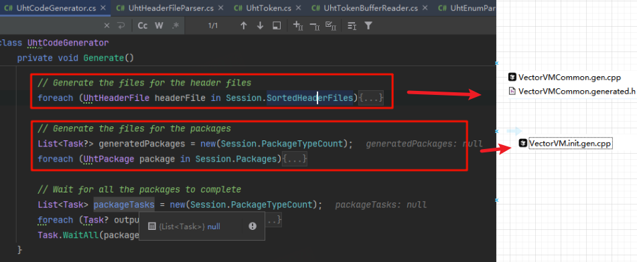Toggle Regex (.*) search option
This screenshot has height=262, width=637.
[x=175, y=25]
